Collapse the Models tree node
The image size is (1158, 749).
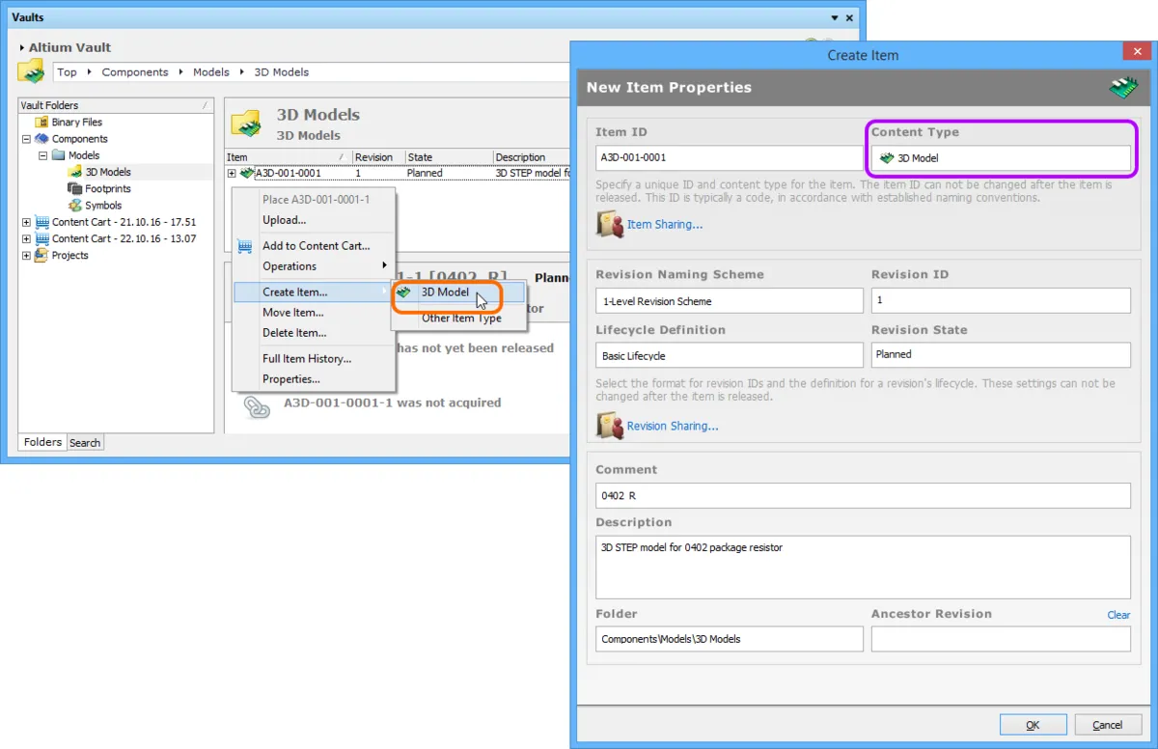tap(42, 155)
